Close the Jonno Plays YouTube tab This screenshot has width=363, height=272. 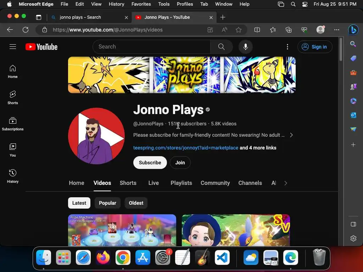211,17
